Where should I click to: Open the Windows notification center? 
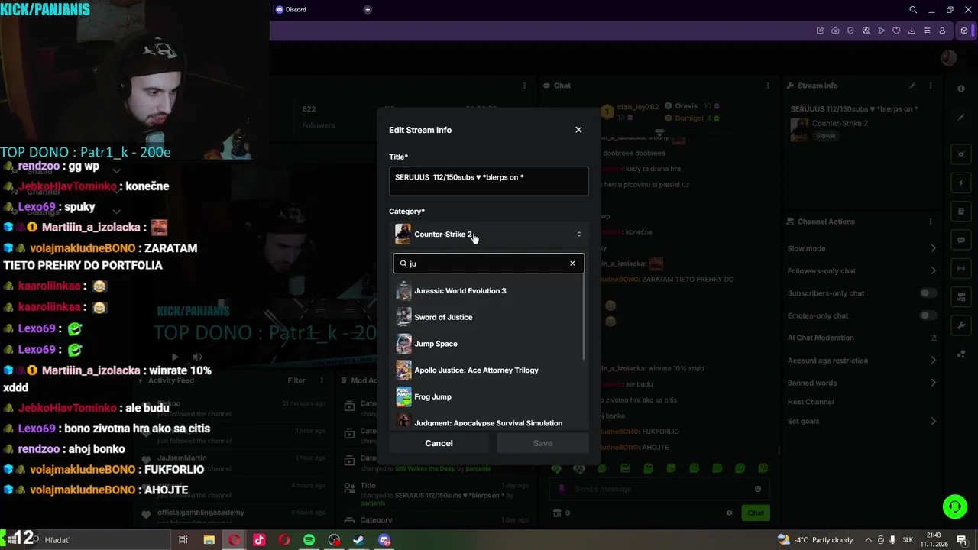point(962,540)
